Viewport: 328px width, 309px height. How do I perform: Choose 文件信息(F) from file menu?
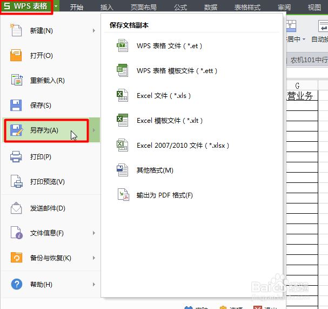tap(51, 233)
